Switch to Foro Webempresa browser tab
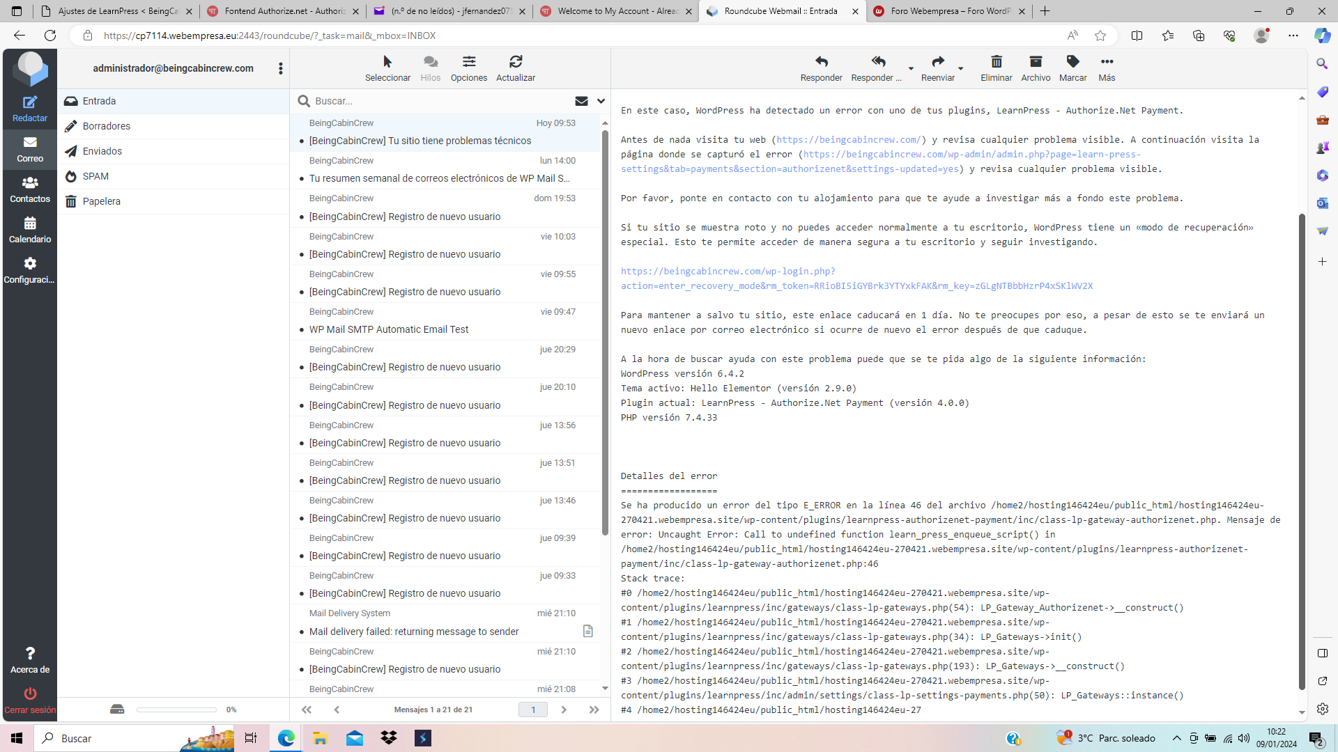The height and width of the screenshot is (752, 1338). click(x=950, y=11)
